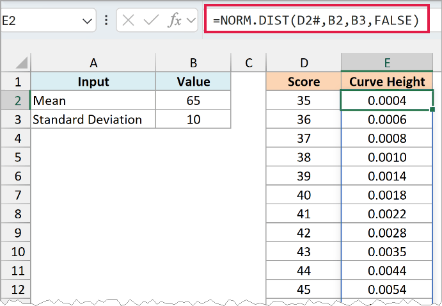Click the Score cell 36
The image size is (442, 306).
(x=304, y=119)
